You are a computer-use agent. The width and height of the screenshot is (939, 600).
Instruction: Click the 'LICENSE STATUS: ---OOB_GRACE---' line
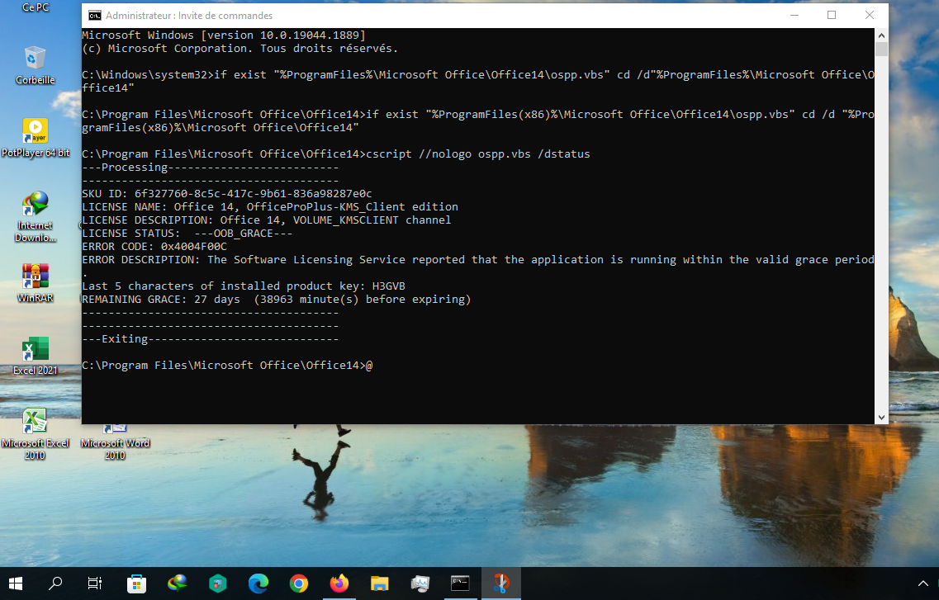click(187, 234)
